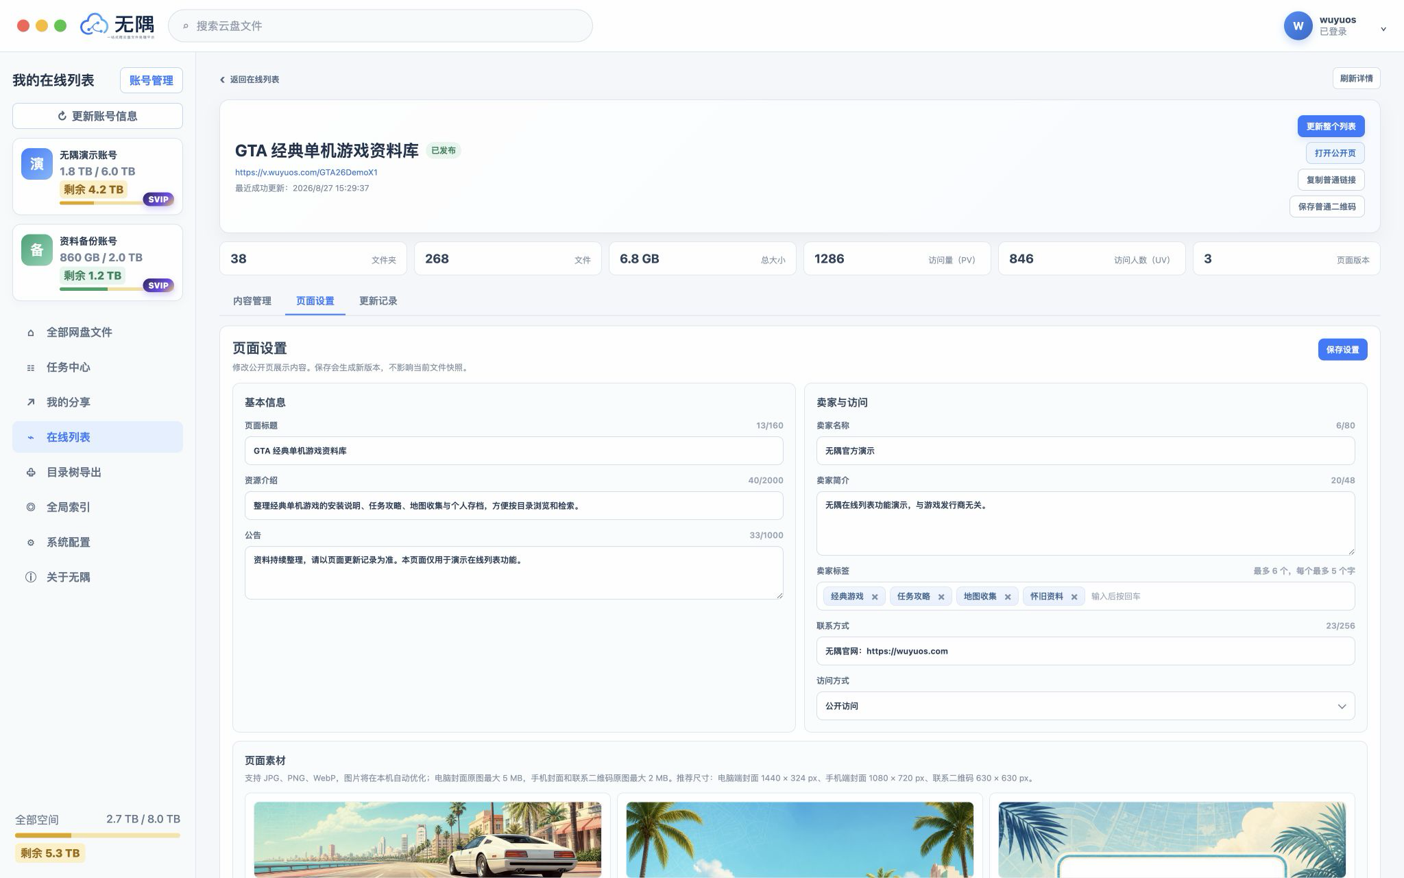
Task: Open the 无隅演示账号 avatar icon
Action: pos(37,164)
